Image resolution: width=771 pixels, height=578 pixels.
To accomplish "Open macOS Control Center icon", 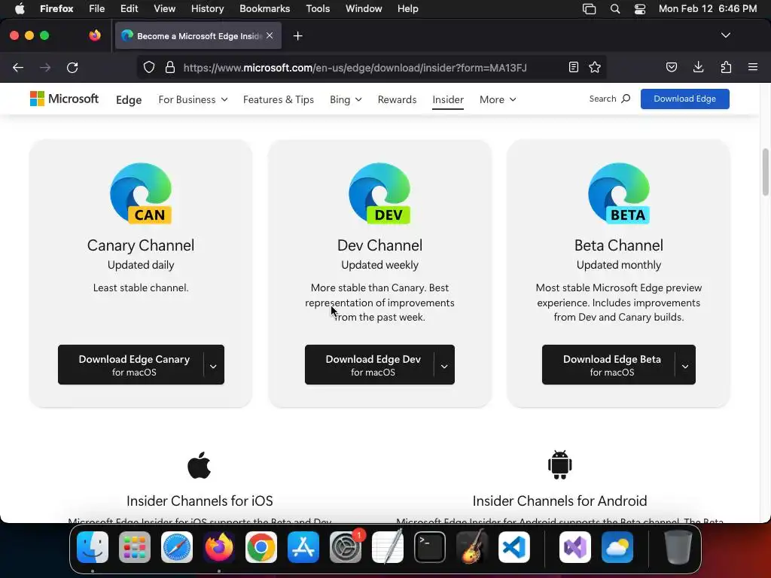I will point(640,9).
